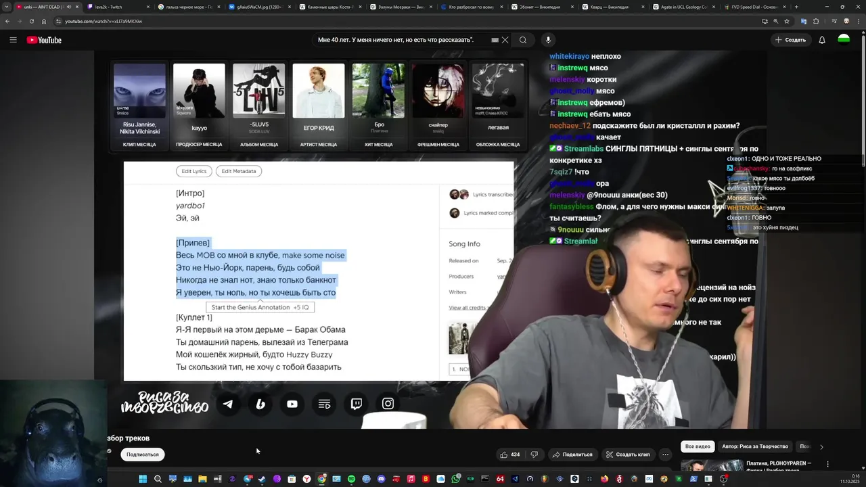Click the '[Куплет 1]' lyric heading

coord(194,317)
